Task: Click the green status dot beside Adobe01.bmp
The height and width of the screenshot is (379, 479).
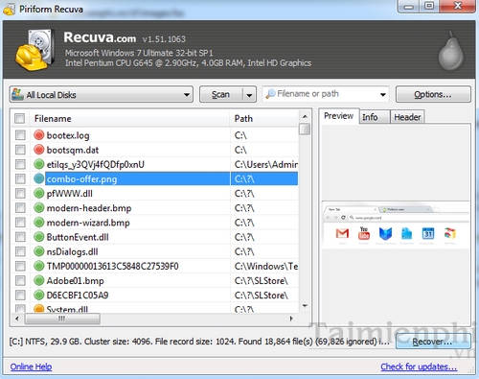Action: coord(38,280)
